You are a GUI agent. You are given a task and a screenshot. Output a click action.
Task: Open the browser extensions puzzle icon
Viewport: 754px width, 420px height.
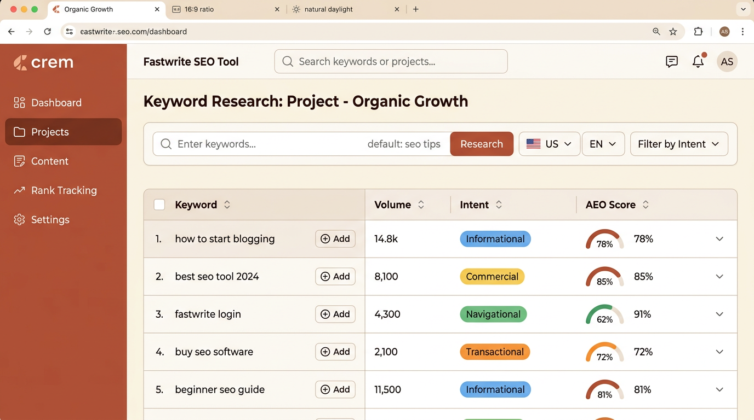pos(698,32)
